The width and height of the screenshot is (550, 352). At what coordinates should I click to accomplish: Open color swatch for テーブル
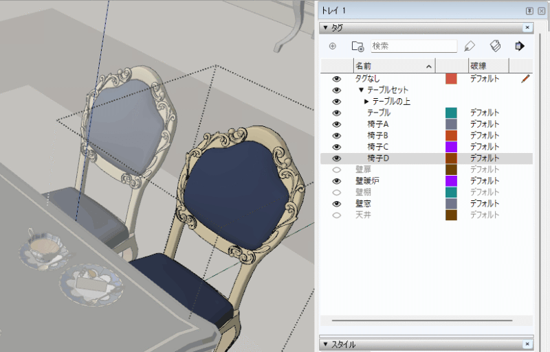[451, 113]
